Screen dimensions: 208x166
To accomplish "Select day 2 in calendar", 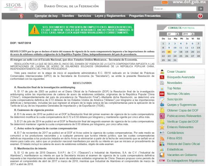I will tap(169, 43).
